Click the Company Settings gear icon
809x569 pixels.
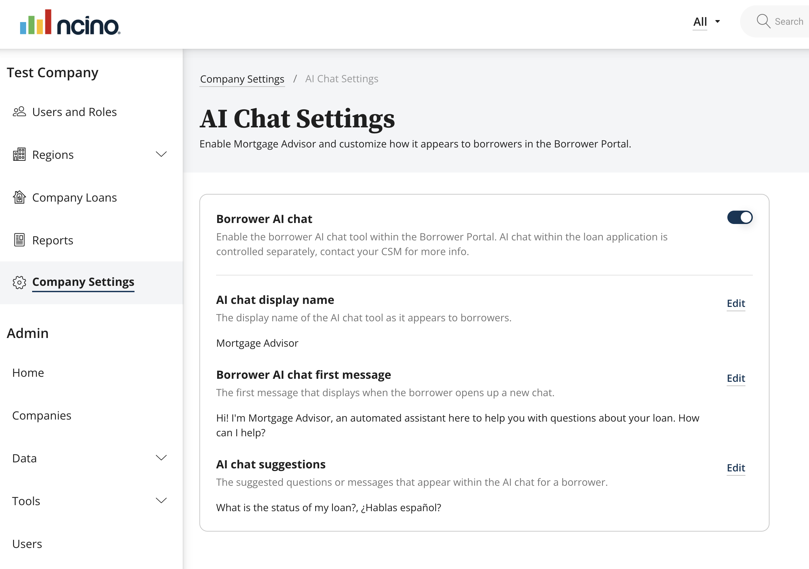click(19, 282)
